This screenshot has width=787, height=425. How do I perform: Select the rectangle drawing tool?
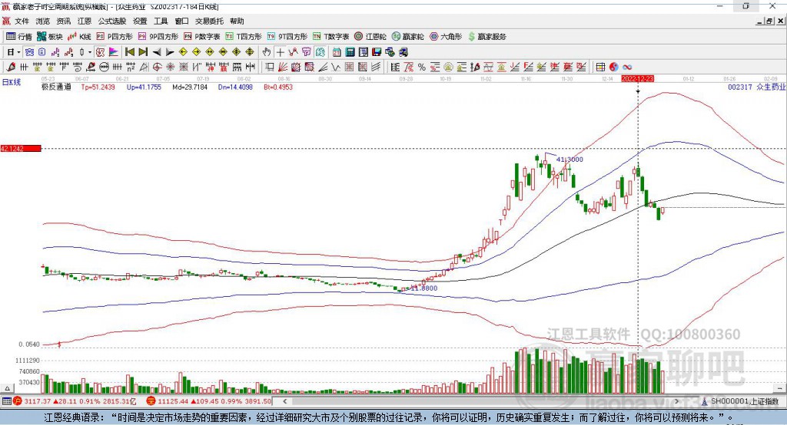coord(270,67)
